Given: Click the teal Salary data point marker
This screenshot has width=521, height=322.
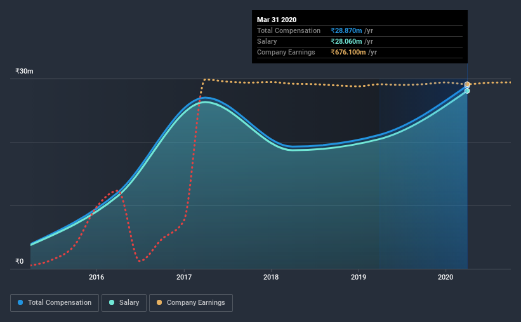Looking at the screenshot, I should (467, 91).
